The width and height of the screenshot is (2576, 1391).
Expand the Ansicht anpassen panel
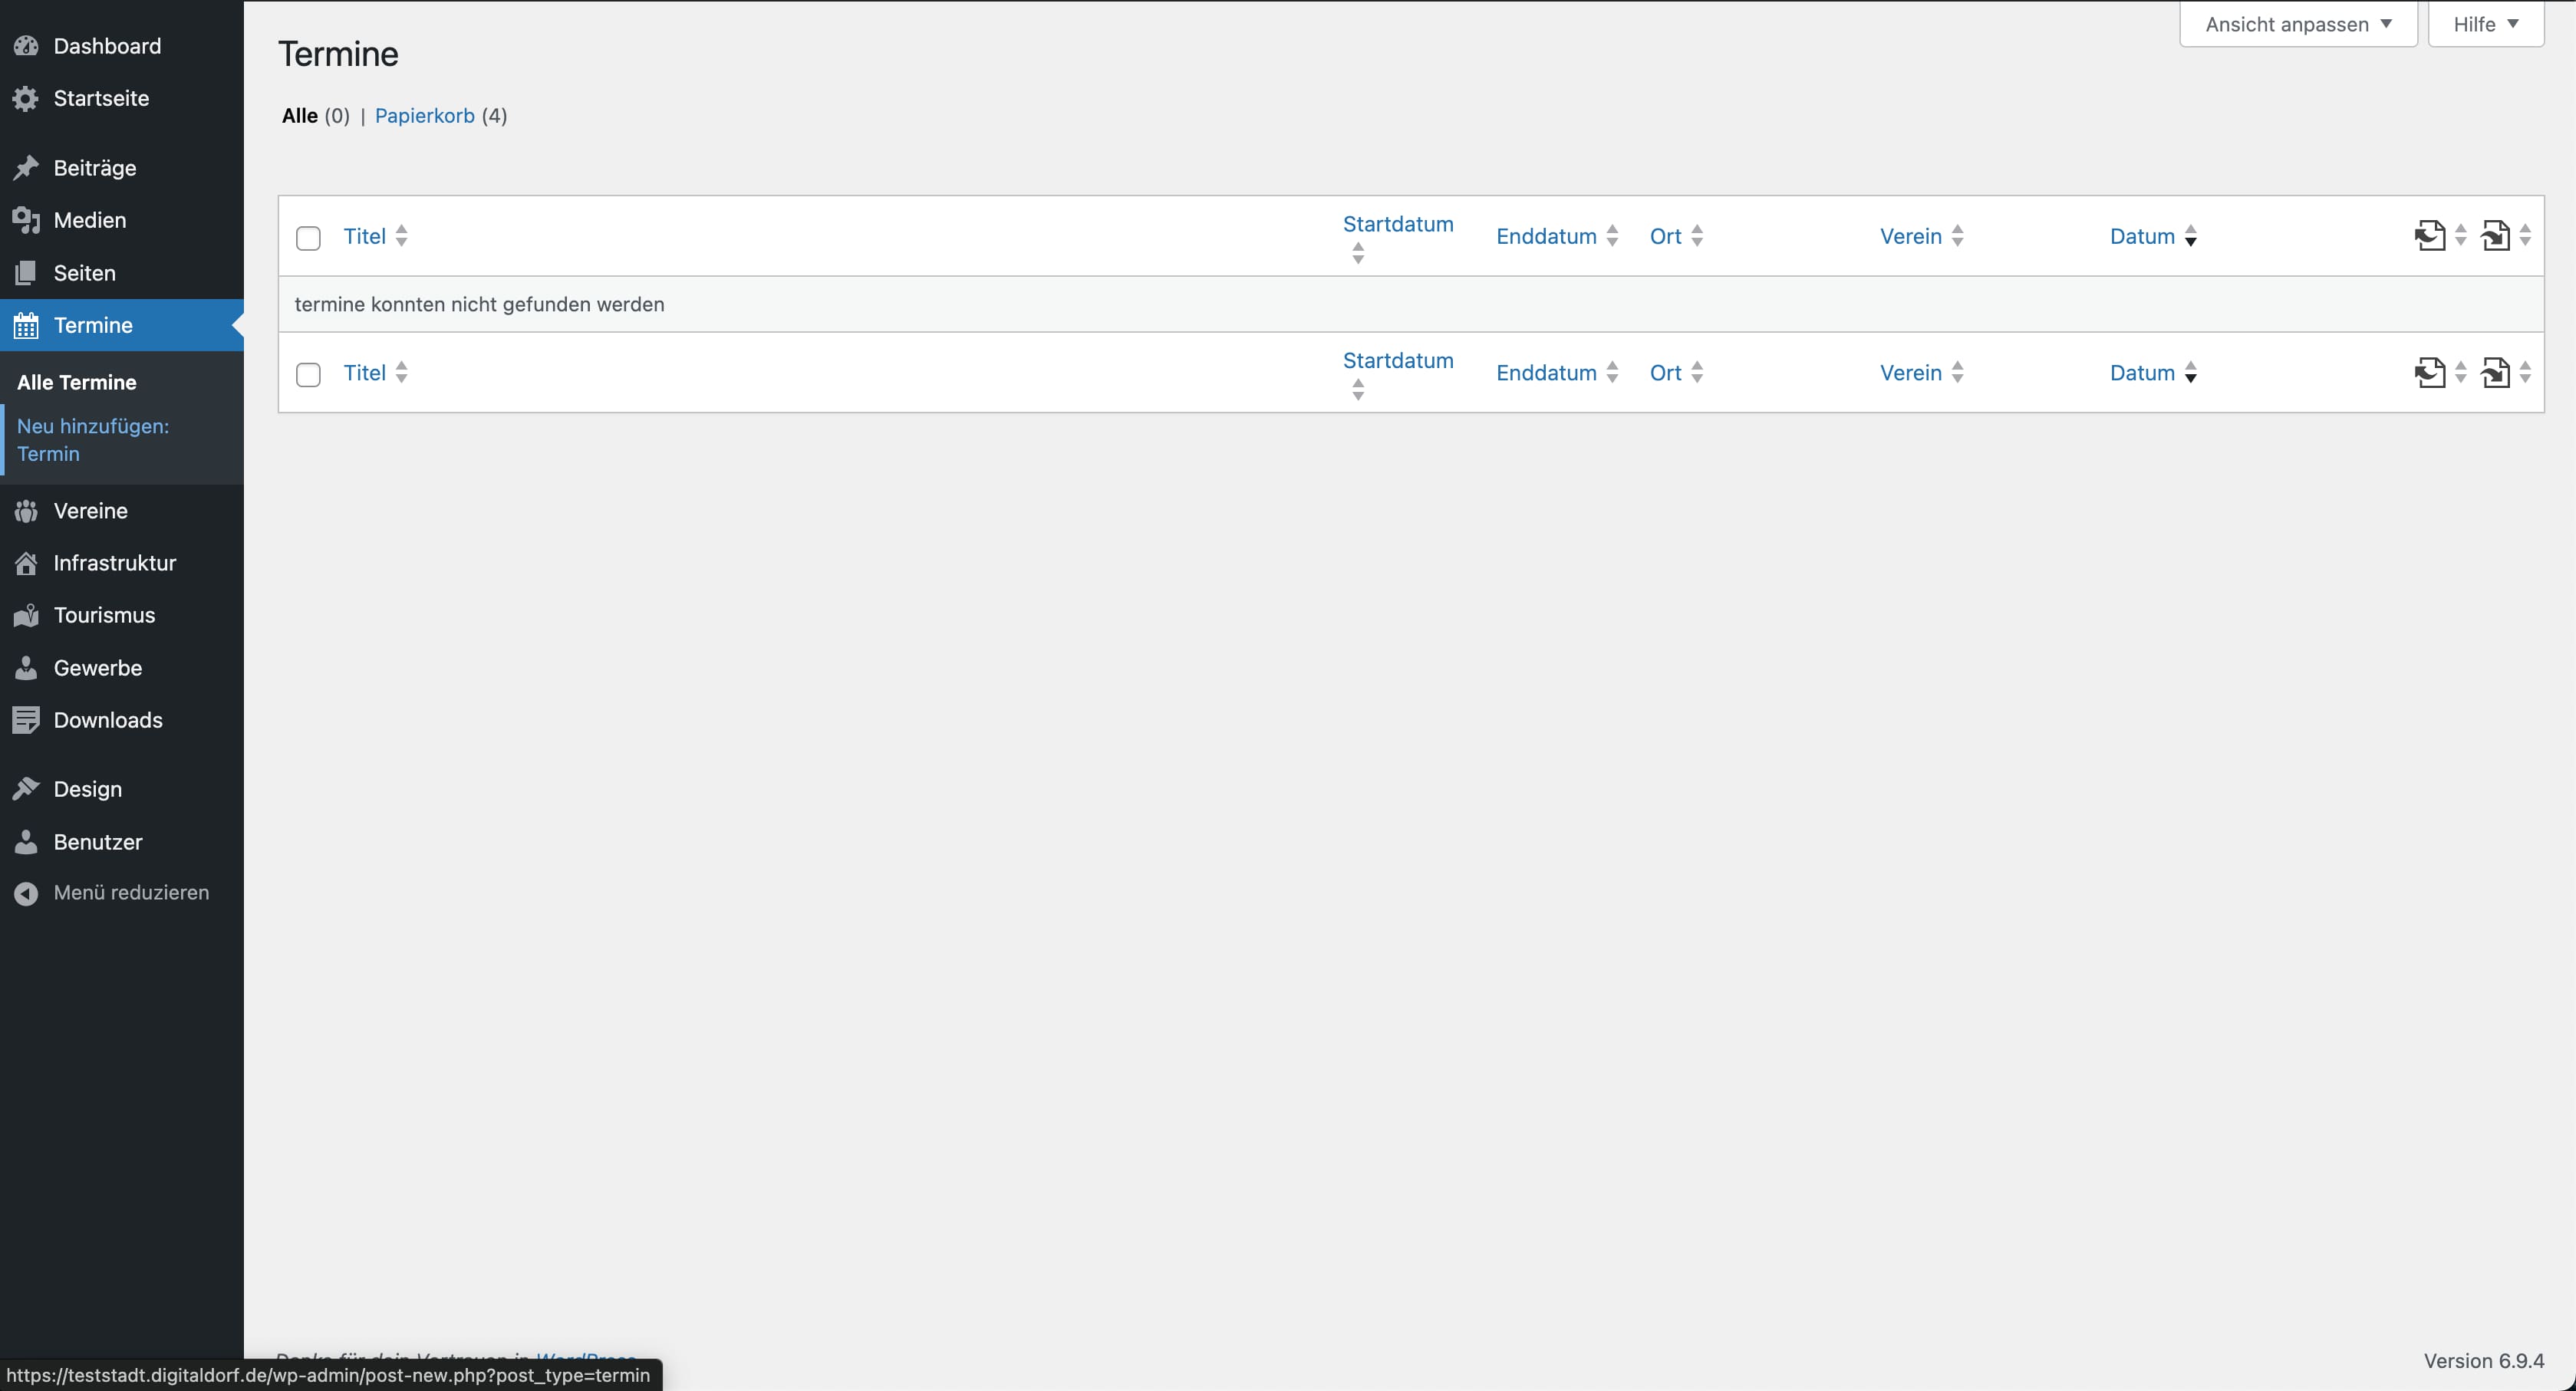[2297, 24]
